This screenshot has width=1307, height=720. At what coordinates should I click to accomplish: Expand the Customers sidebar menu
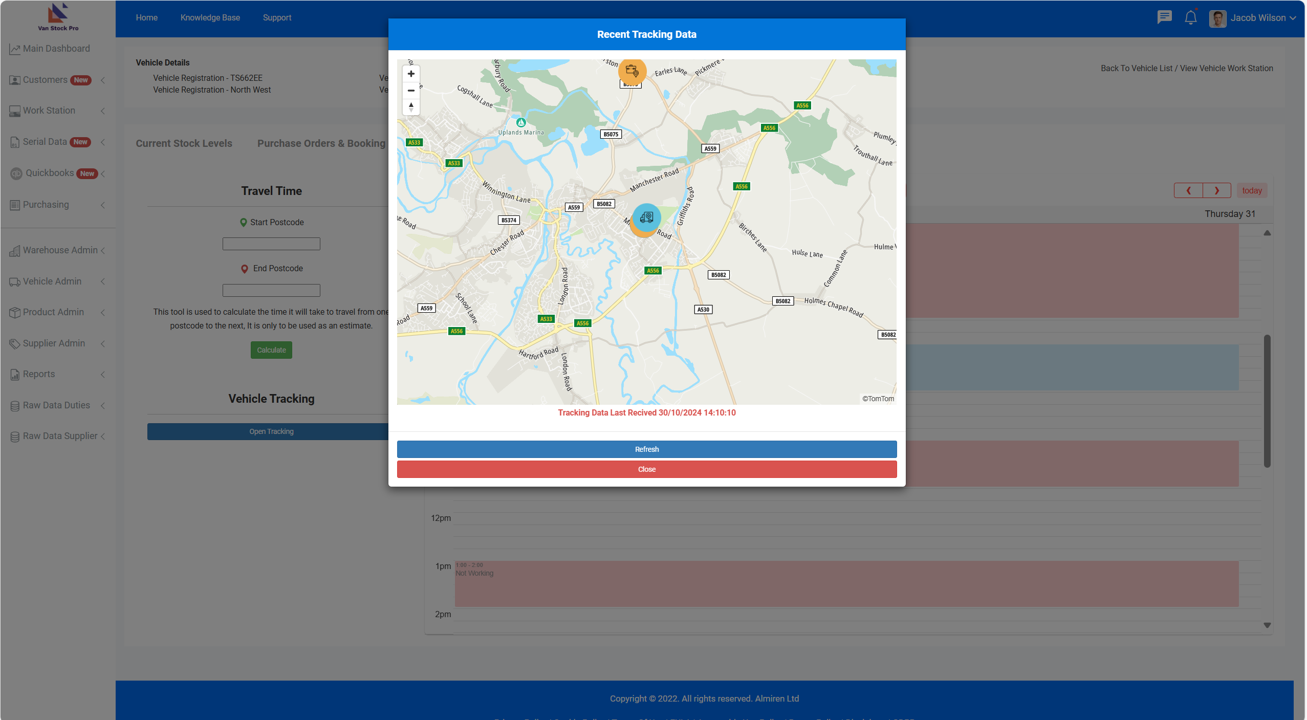pyautogui.click(x=103, y=80)
